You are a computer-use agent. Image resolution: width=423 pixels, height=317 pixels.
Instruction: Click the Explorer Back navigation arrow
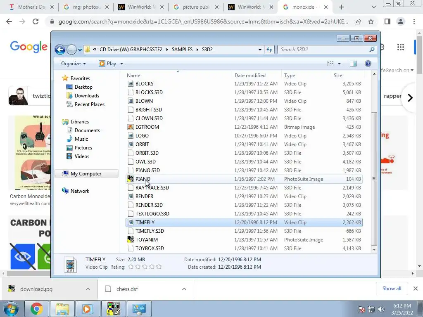point(60,50)
